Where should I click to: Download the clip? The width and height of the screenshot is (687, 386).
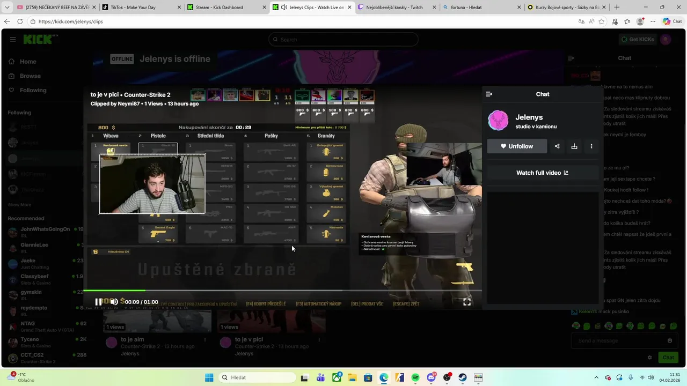coord(574,146)
